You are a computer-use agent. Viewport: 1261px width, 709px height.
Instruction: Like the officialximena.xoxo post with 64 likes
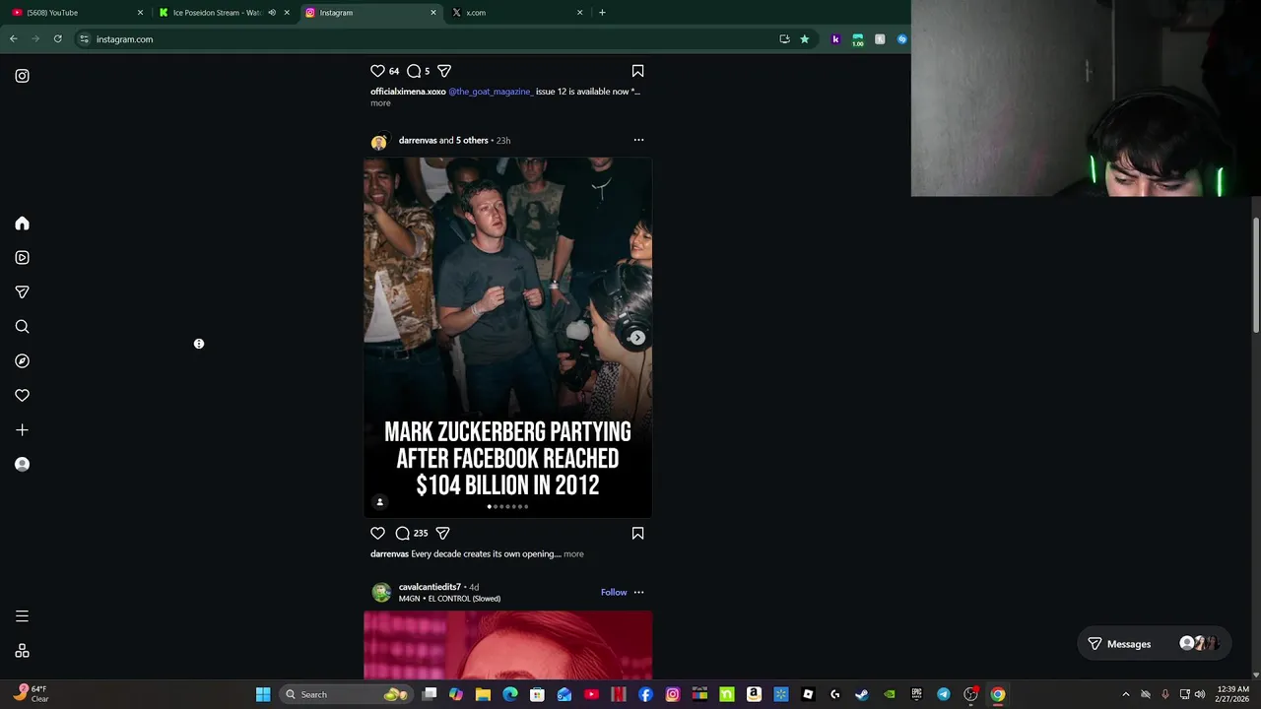pos(377,71)
